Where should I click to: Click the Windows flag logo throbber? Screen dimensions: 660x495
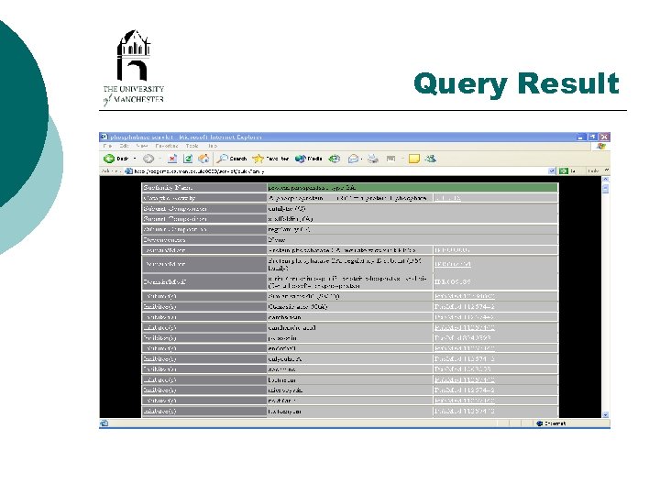[x=600, y=146]
